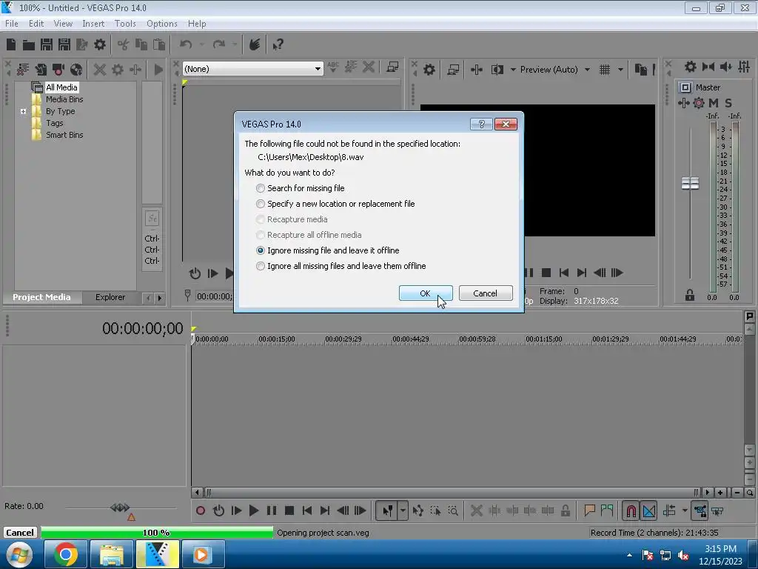Select 'Ignore missing file and leave it offline'
The width and height of the screenshot is (758, 569).
328,250
